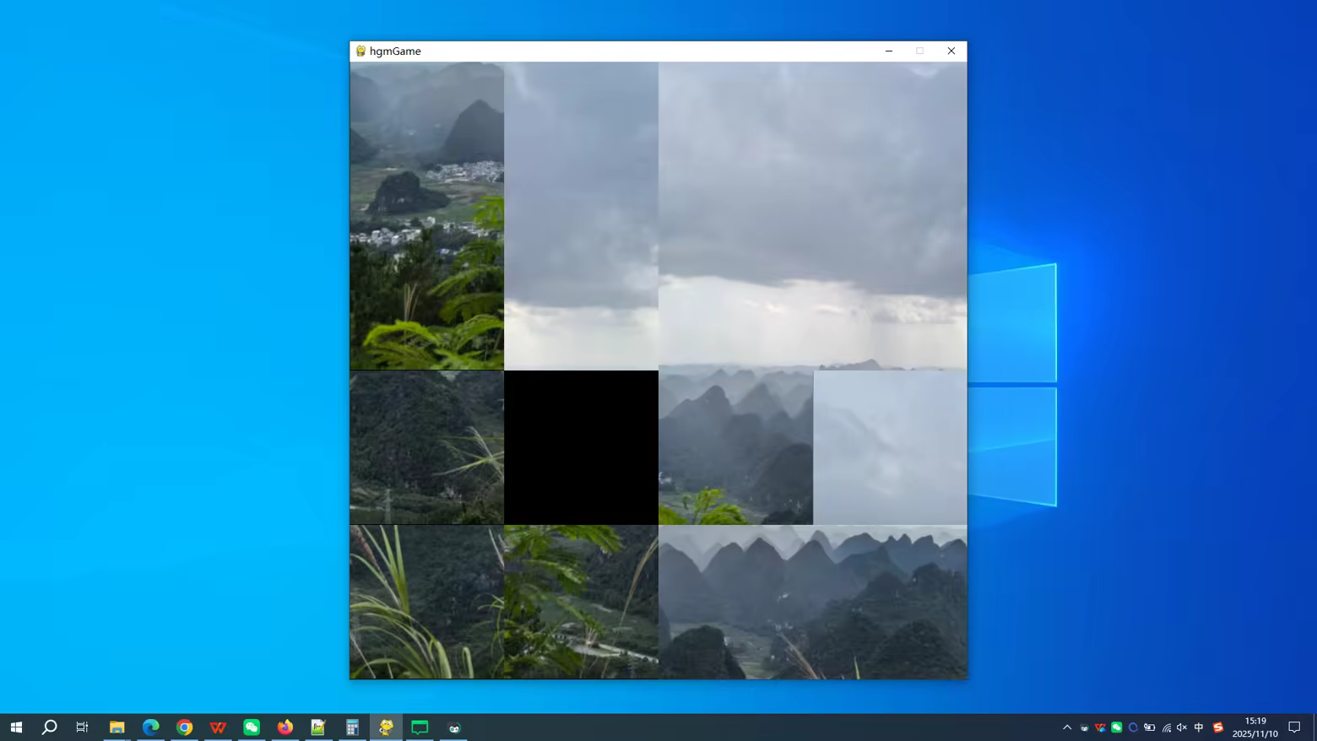Open the clock and calendar flyout
The width and height of the screenshot is (1317, 741).
pos(1255,727)
